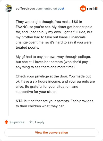103x141 pixels.
Task: Open the coffeecircus user profile link
Action: pos(25,8)
